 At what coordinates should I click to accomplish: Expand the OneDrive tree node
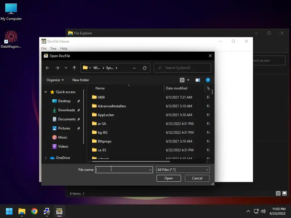click(46, 158)
